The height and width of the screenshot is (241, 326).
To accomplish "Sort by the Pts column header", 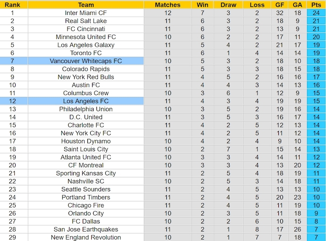I will coord(316,5).
